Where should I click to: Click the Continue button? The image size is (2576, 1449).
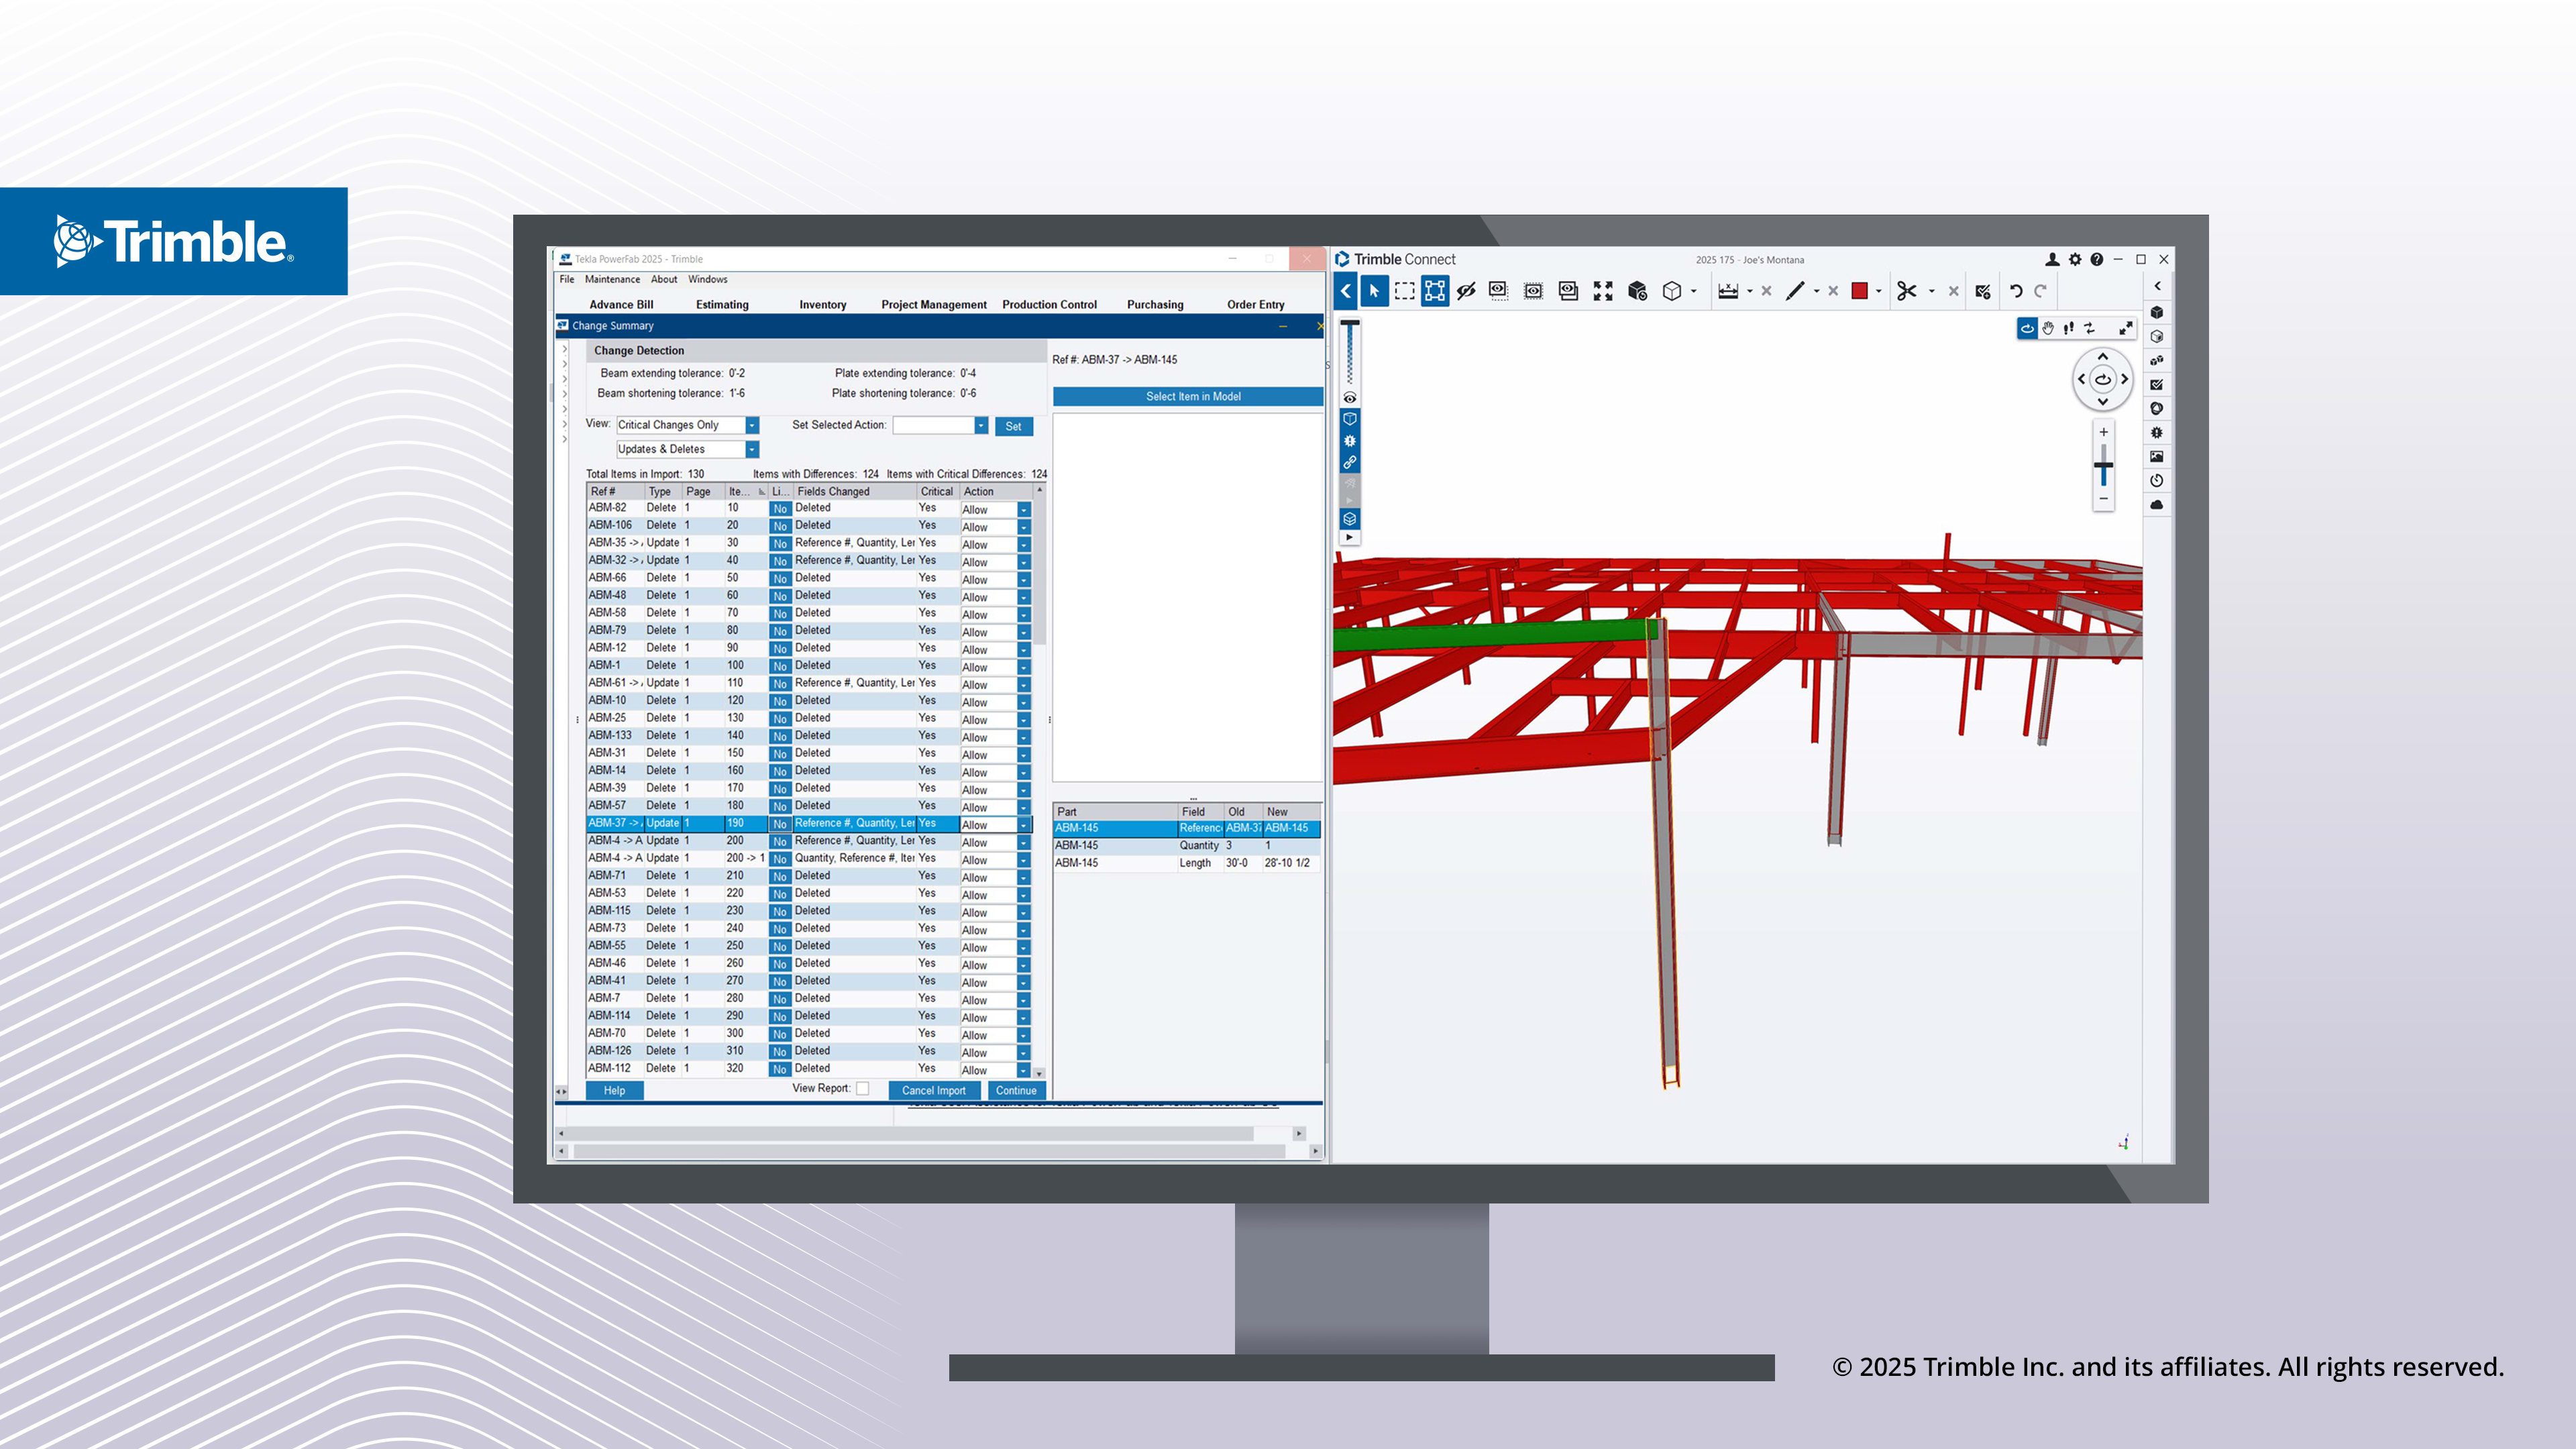(1016, 1090)
